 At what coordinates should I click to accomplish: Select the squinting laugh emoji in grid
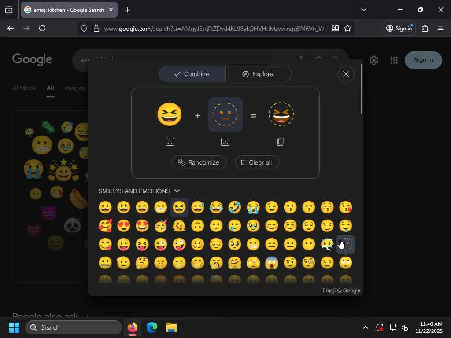179,207
